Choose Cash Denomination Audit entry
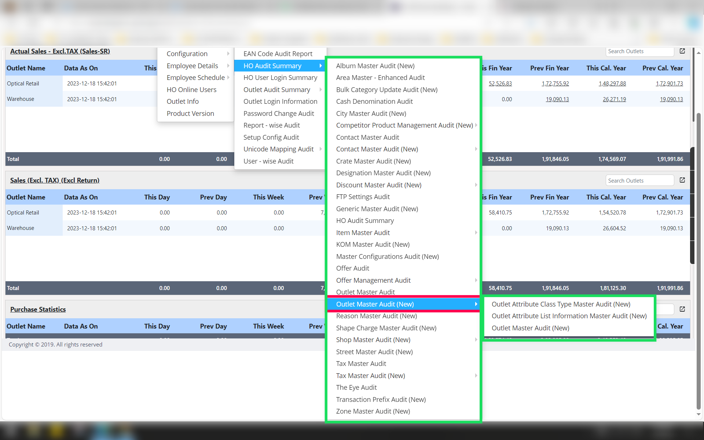This screenshot has width=704, height=440. point(374,102)
